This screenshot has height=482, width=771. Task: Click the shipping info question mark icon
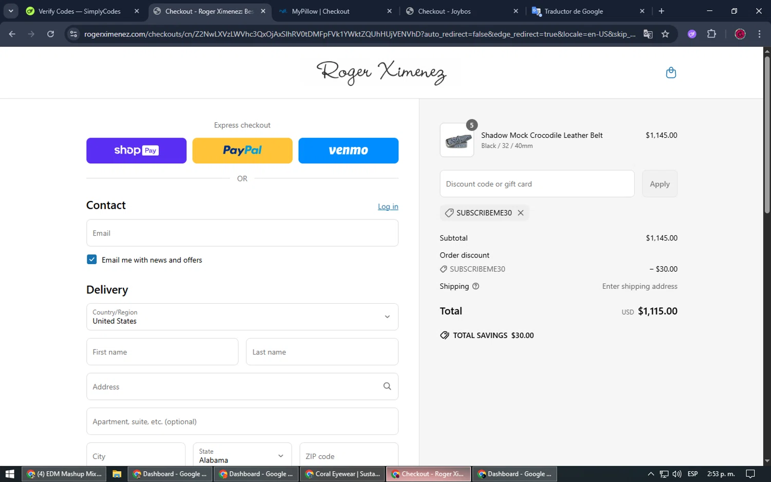tap(475, 286)
